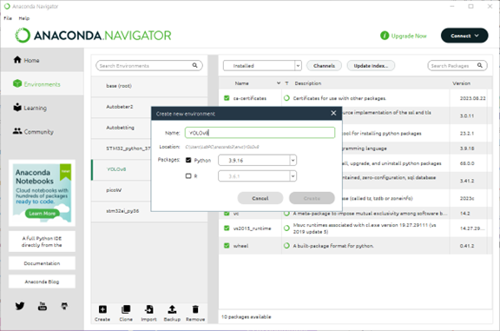The height and width of the screenshot is (331, 500).
Task: Click status circle icon for wheel package
Action: (286, 246)
